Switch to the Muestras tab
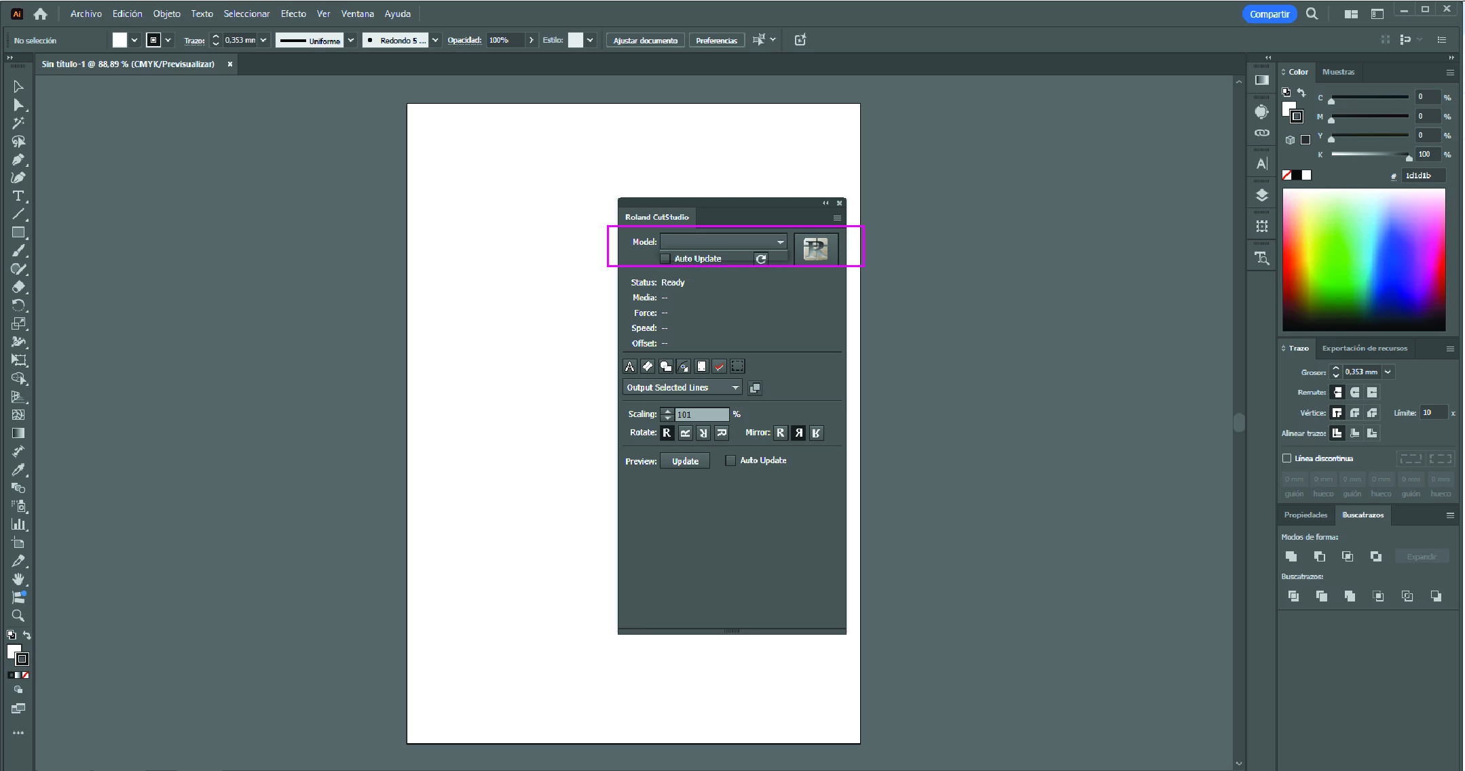 click(1338, 72)
